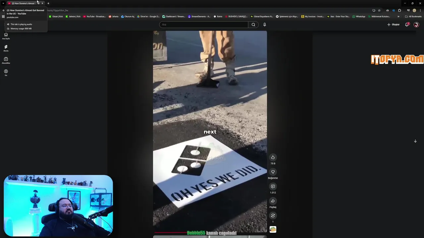Mute tab using speaker icon

click(x=38, y=3)
